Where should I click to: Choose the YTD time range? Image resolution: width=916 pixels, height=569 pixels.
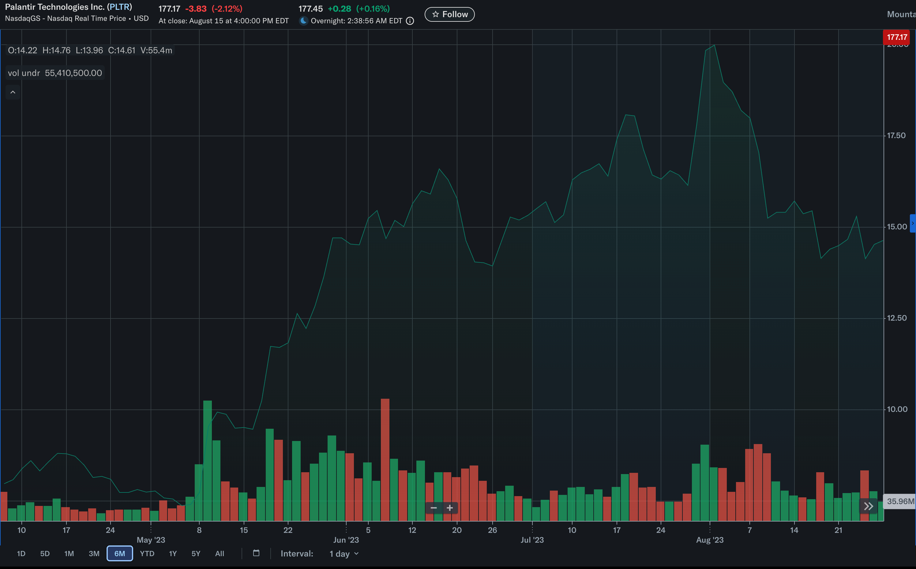pos(147,554)
